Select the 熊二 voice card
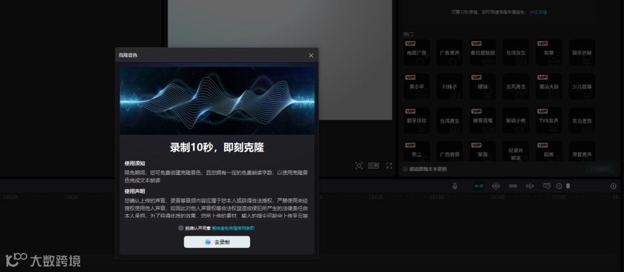This screenshot has height=272, width=624. [x=417, y=151]
